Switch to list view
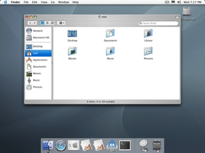The image size is (205, 153). pyautogui.click(x=47, y=23)
